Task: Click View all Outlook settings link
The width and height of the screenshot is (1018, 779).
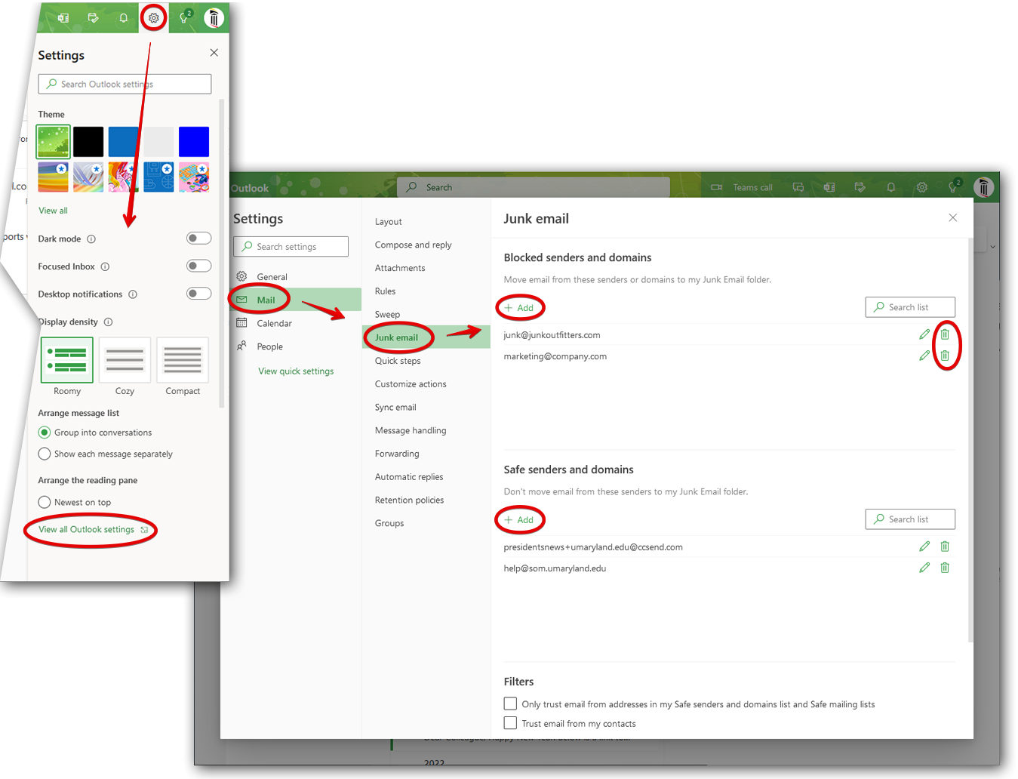Action: click(x=87, y=529)
